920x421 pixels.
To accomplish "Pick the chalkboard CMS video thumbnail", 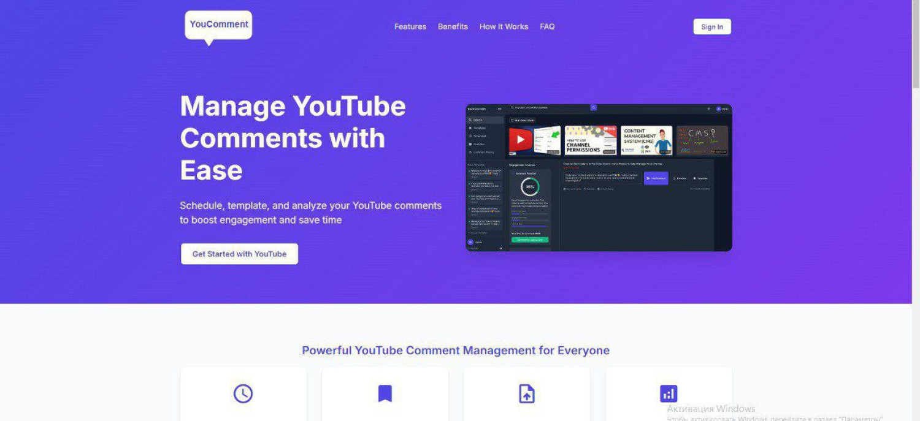I will pos(702,140).
